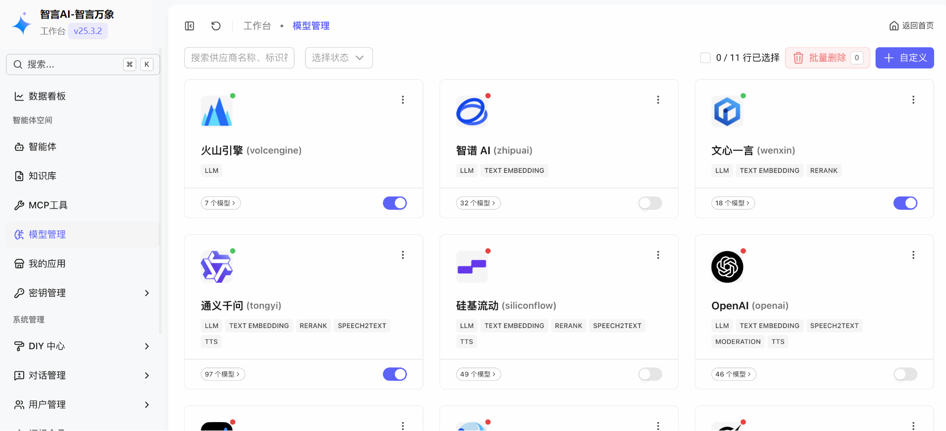Open more options for 火山引擎 card
The width and height of the screenshot is (946, 431).
(403, 99)
